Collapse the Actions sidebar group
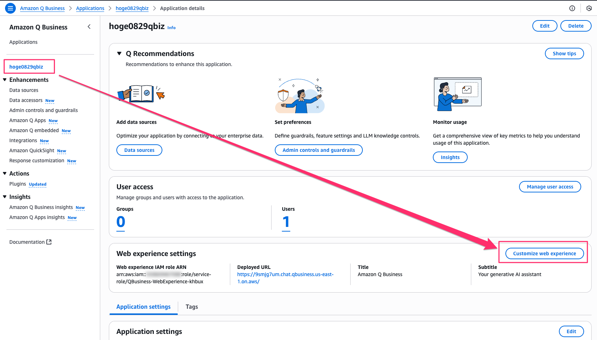This screenshot has width=597, height=340. [x=5, y=173]
